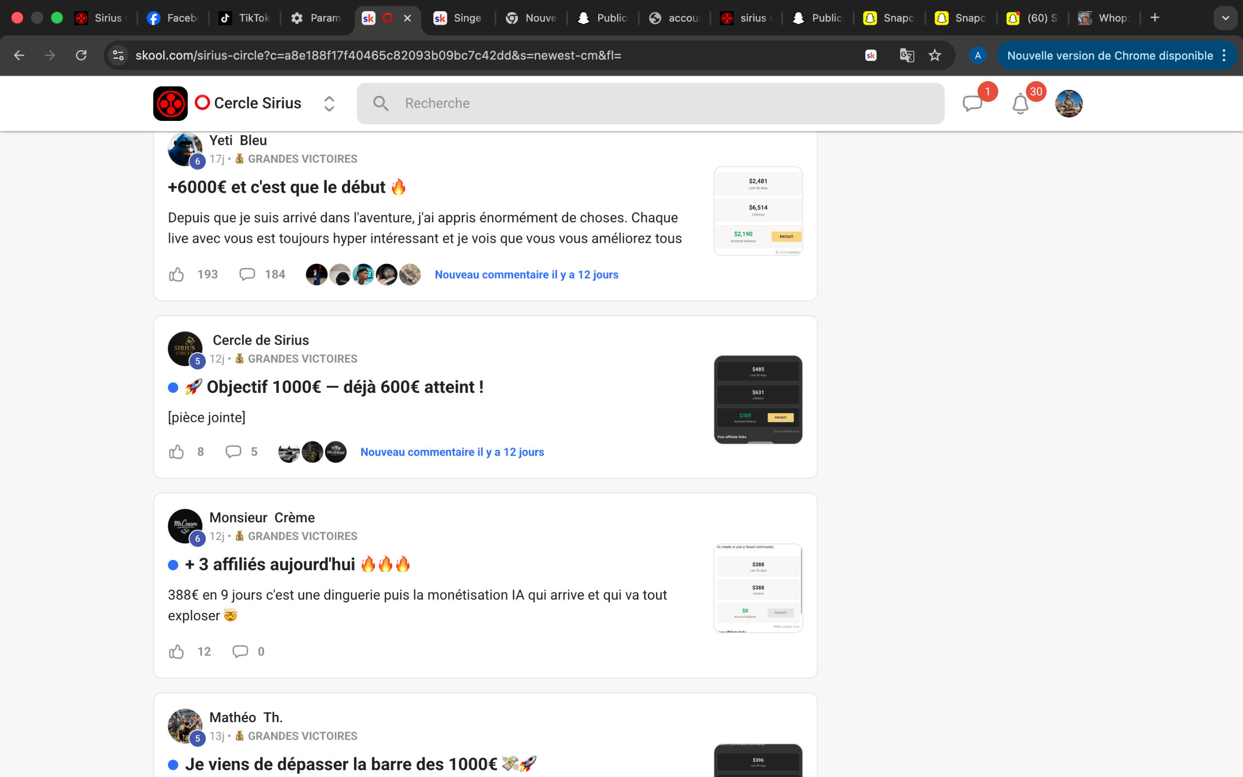Image resolution: width=1243 pixels, height=777 pixels.
Task: Click the chat messages icon
Action: (972, 103)
